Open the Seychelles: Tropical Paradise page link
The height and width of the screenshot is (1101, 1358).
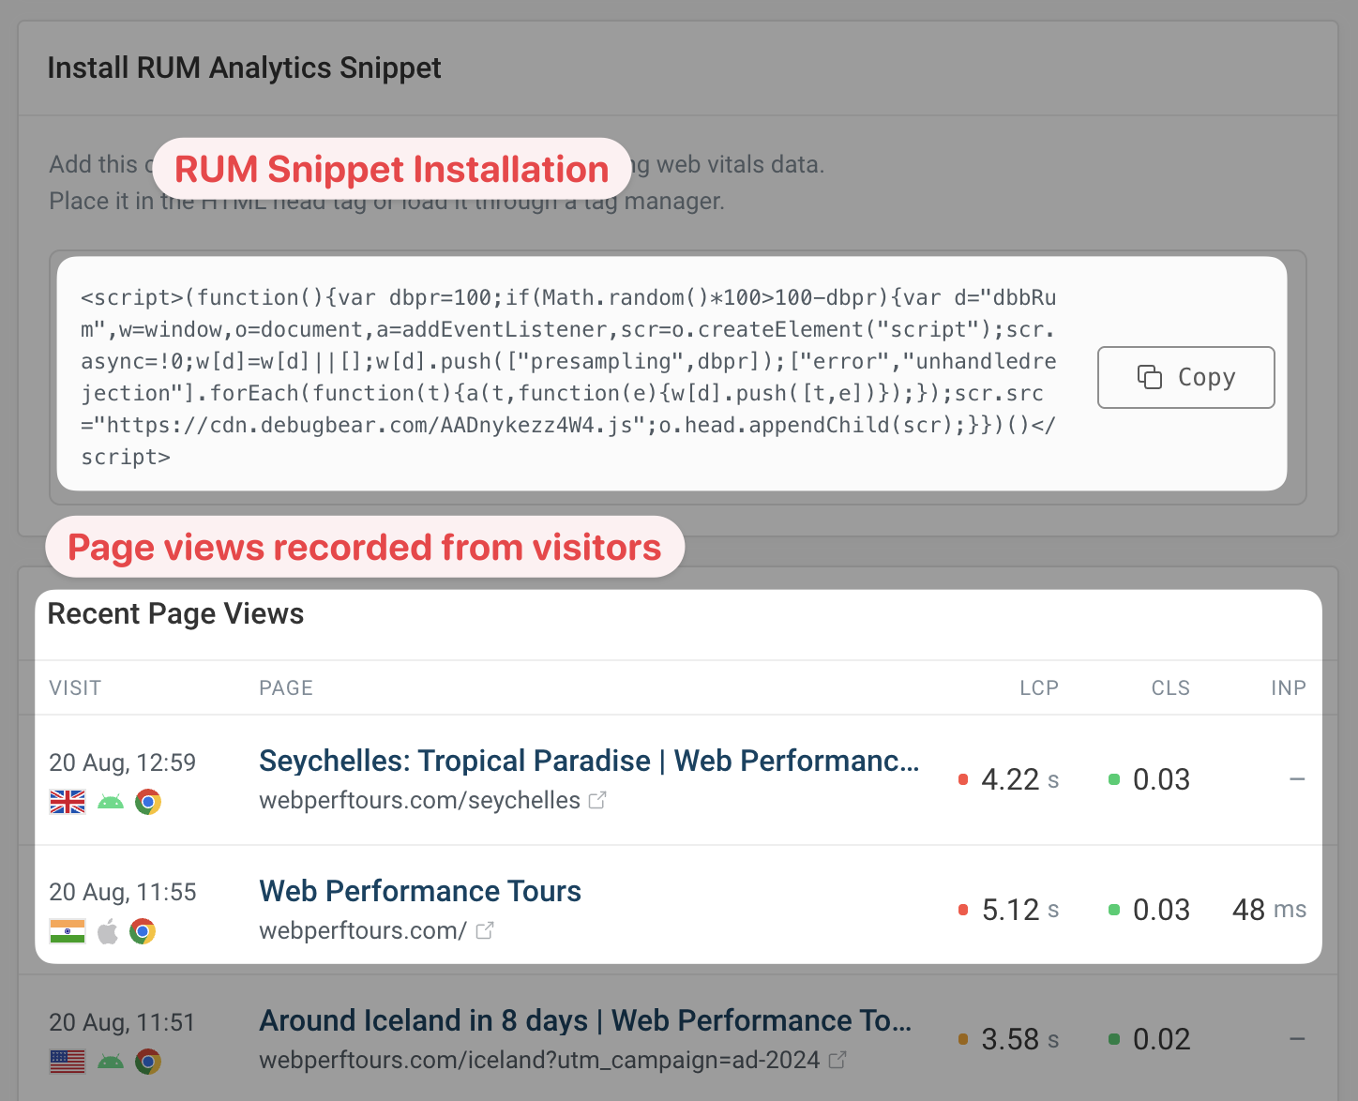click(589, 761)
